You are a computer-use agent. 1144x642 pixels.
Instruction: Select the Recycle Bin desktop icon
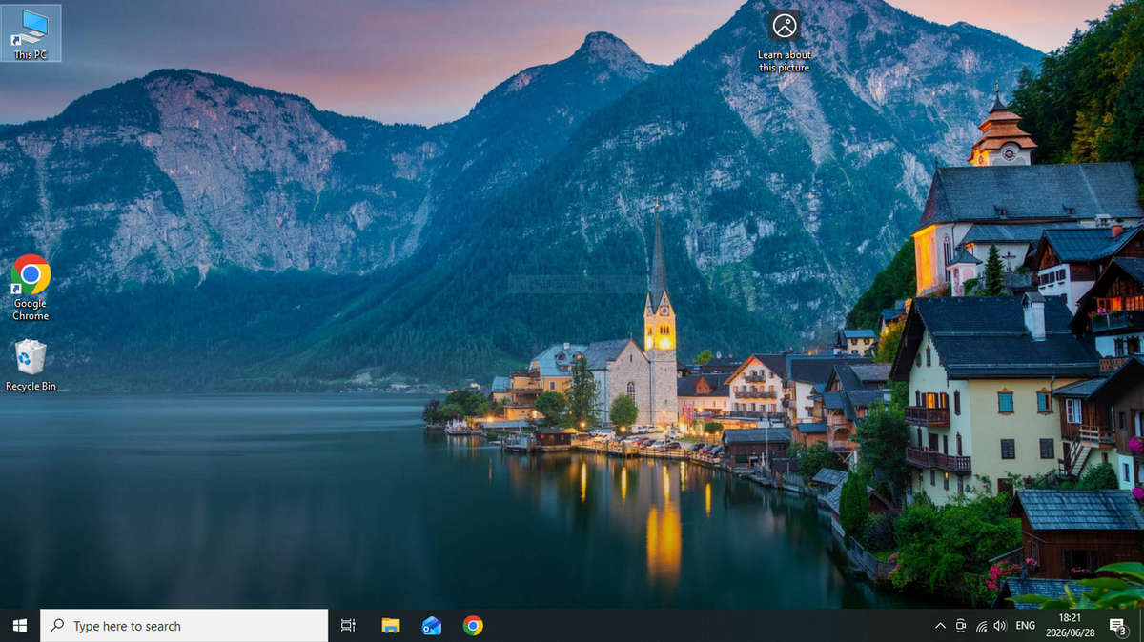pyautogui.click(x=31, y=366)
